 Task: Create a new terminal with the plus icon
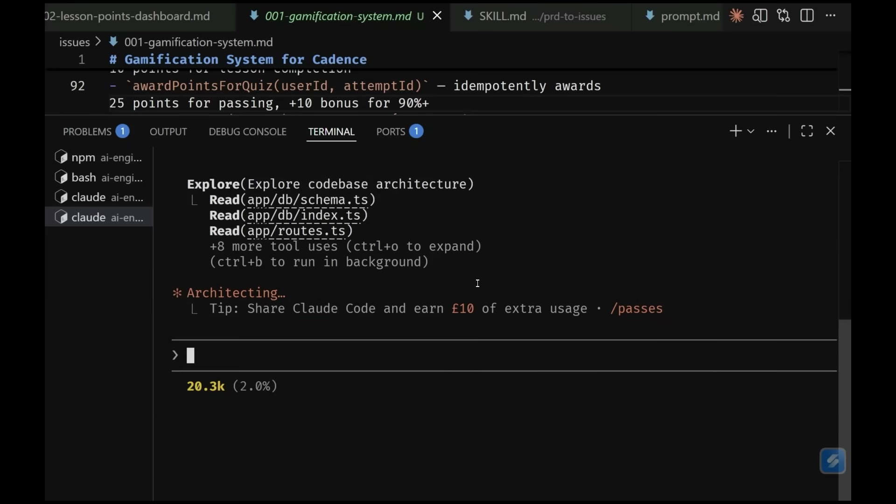click(x=735, y=131)
